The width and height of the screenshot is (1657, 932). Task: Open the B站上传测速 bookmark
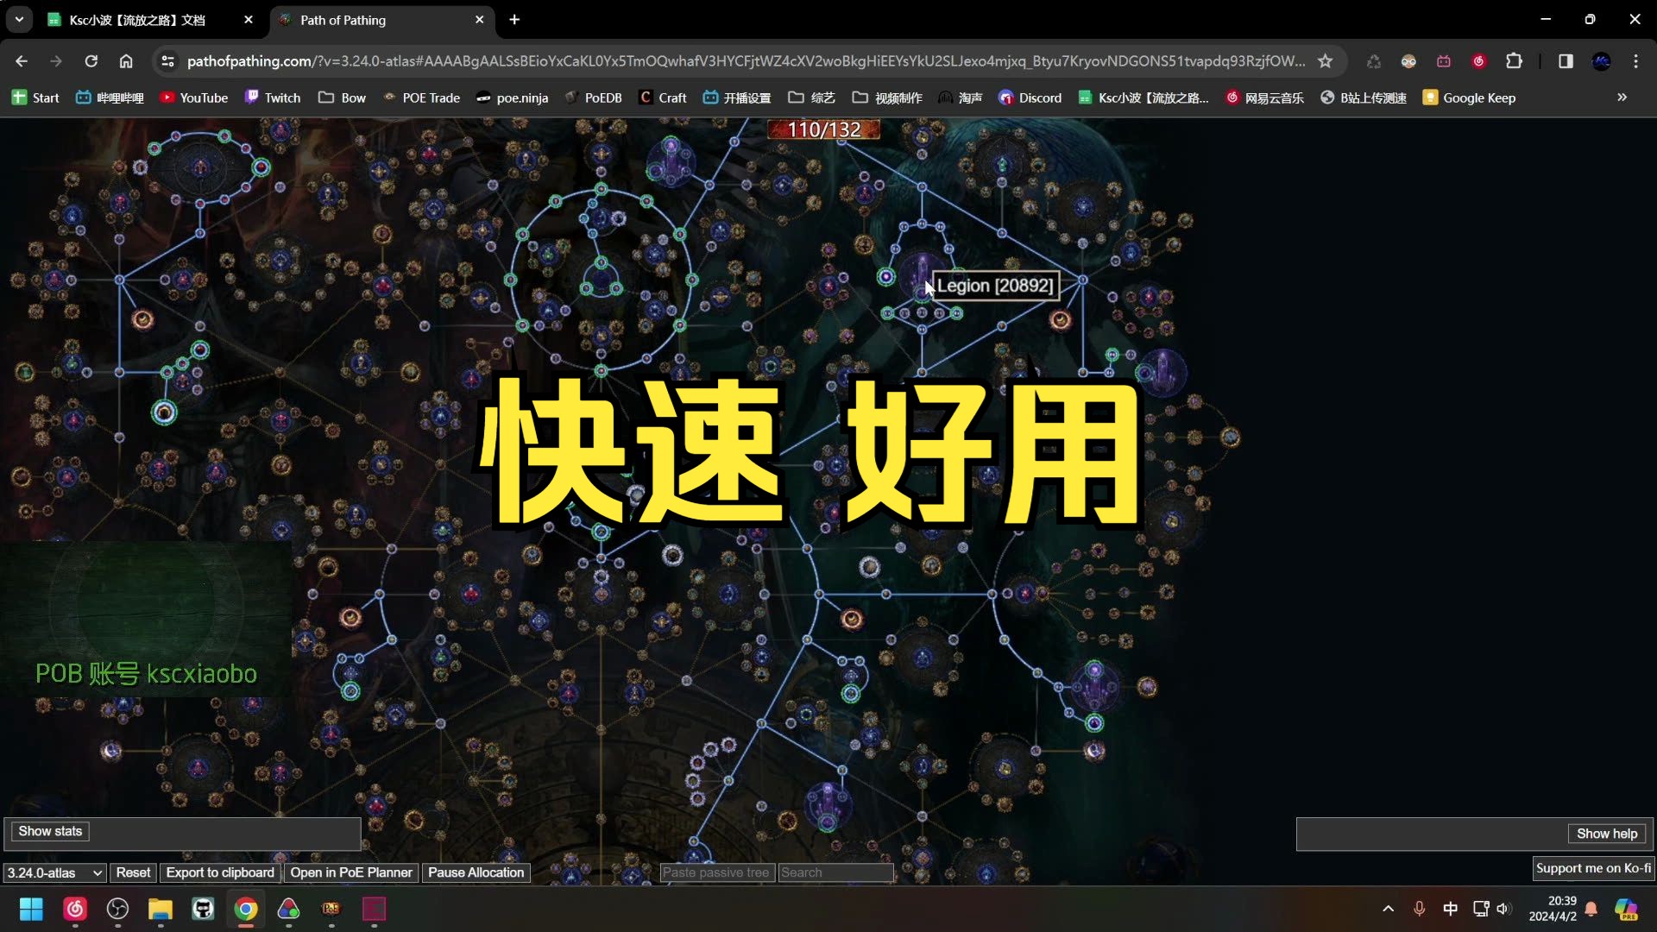pyautogui.click(x=1364, y=98)
